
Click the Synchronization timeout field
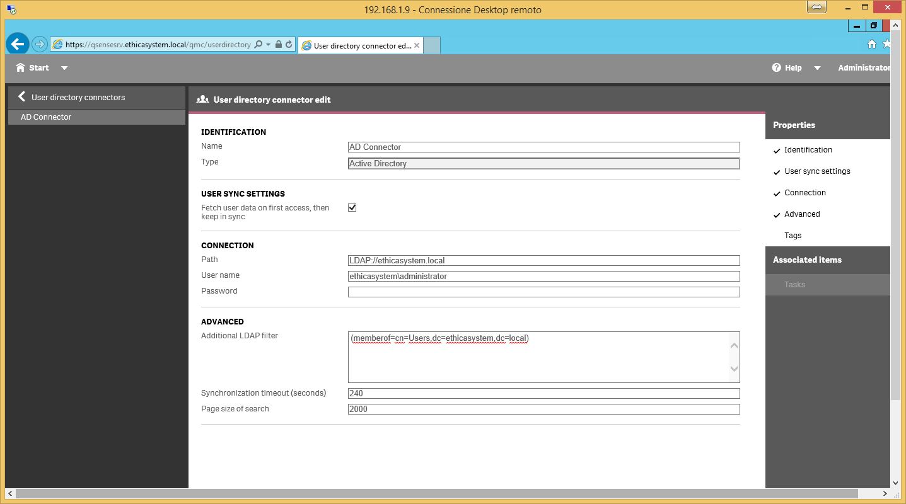tap(543, 393)
